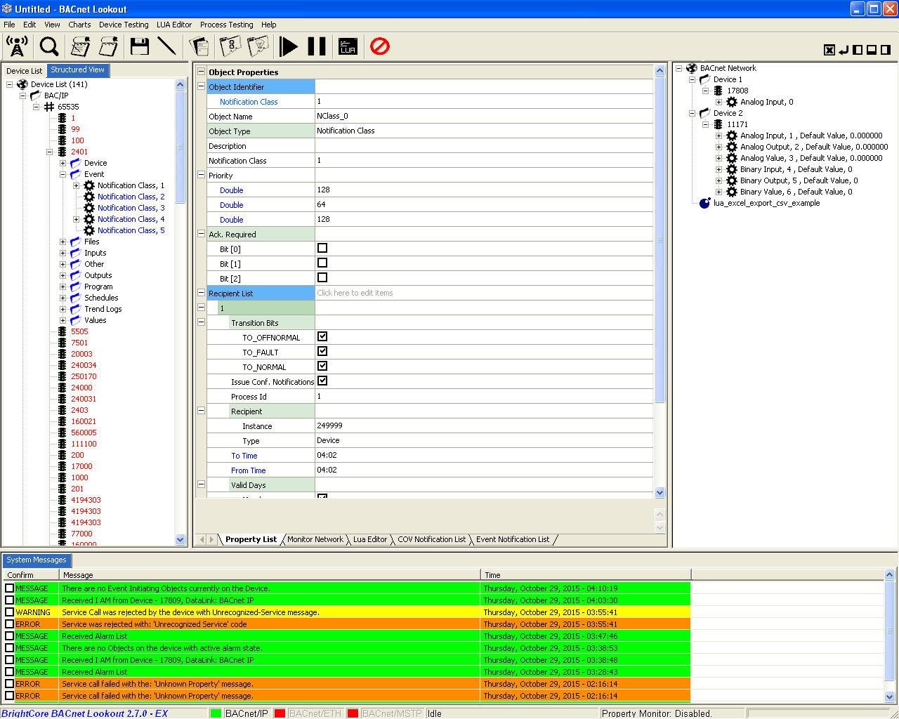Screen dimensions: 899x719
Task: Click 'Click here to edit items' field
Action: pyautogui.click(x=355, y=293)
